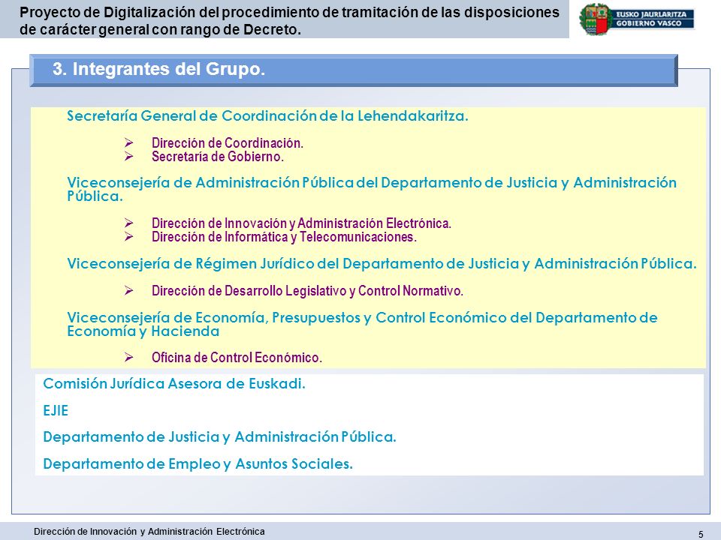721x540 pixels.
Task: Click the 'EJIE' line
Action: pos(56,410)
